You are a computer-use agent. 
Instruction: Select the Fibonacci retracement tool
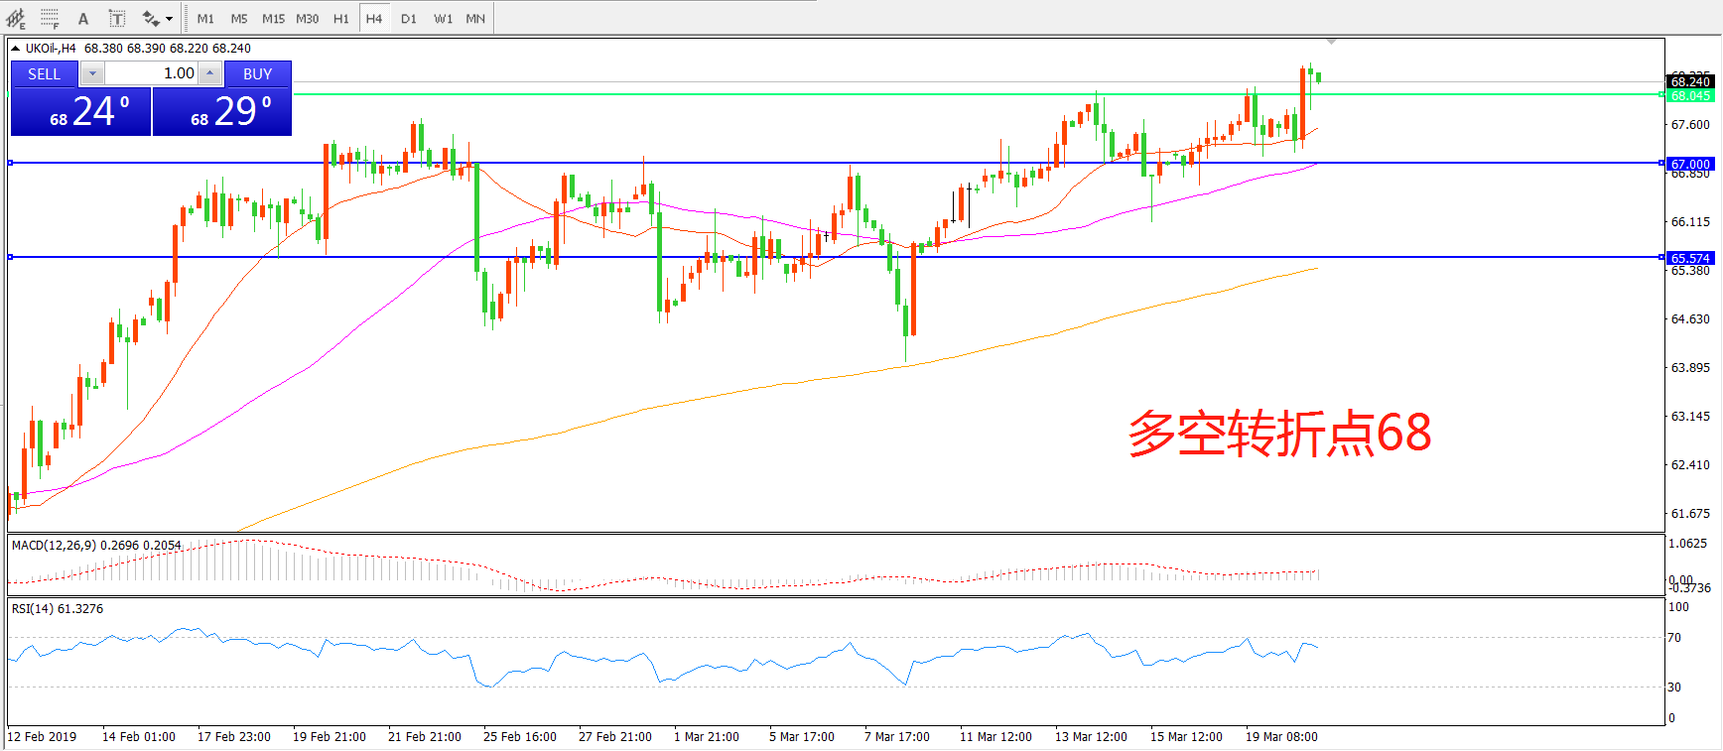pyautogui.click(x=50, y=18)
